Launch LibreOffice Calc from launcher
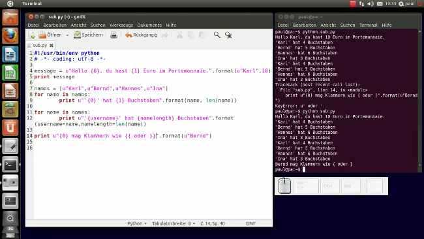Image resolution: width=424 pixels, height=239 pixels. point(10,72)
